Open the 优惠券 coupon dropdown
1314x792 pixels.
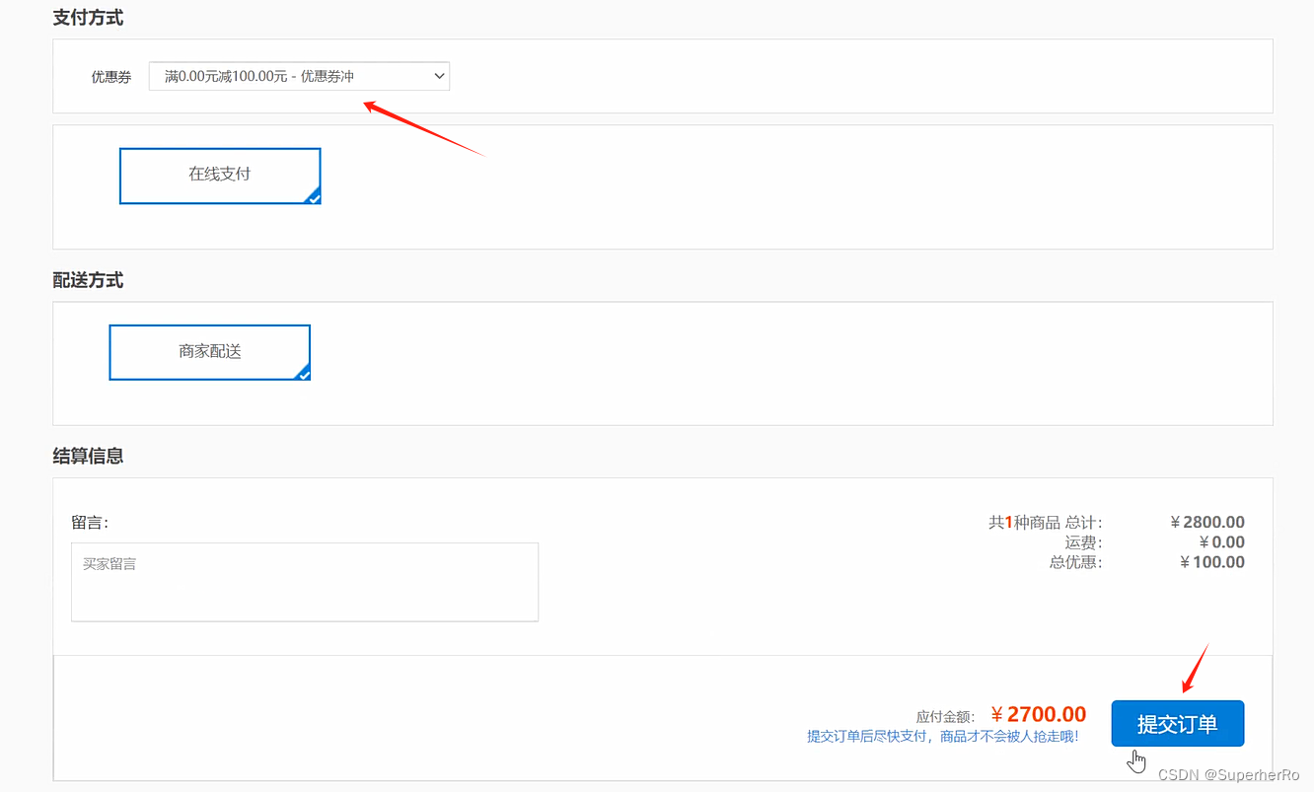tap(299, 76)
